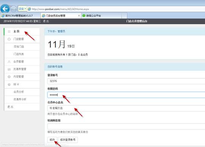This screenshot has height=147, width=205.
Task: Click the 会员管理 person icon
Action: (9, 62)
